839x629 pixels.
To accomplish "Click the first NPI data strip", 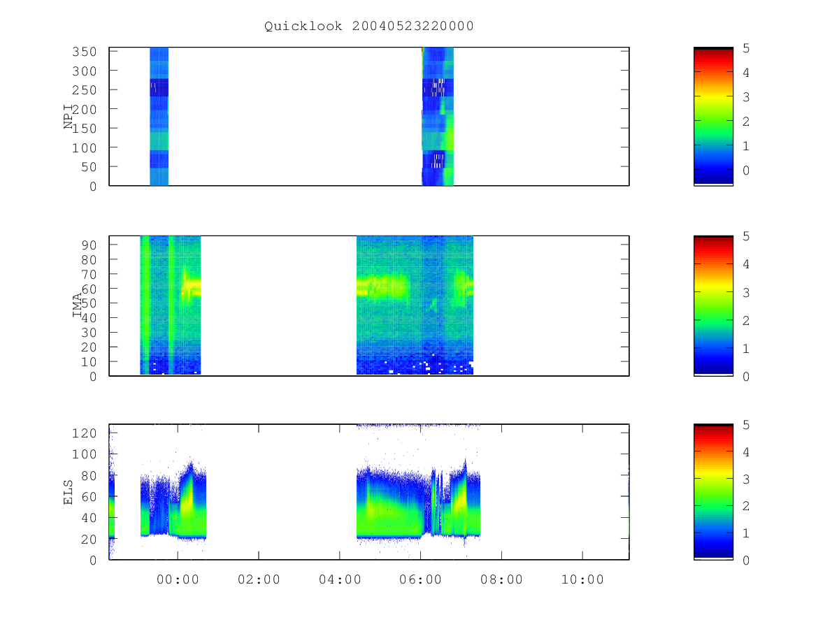I will click(159, 116).
